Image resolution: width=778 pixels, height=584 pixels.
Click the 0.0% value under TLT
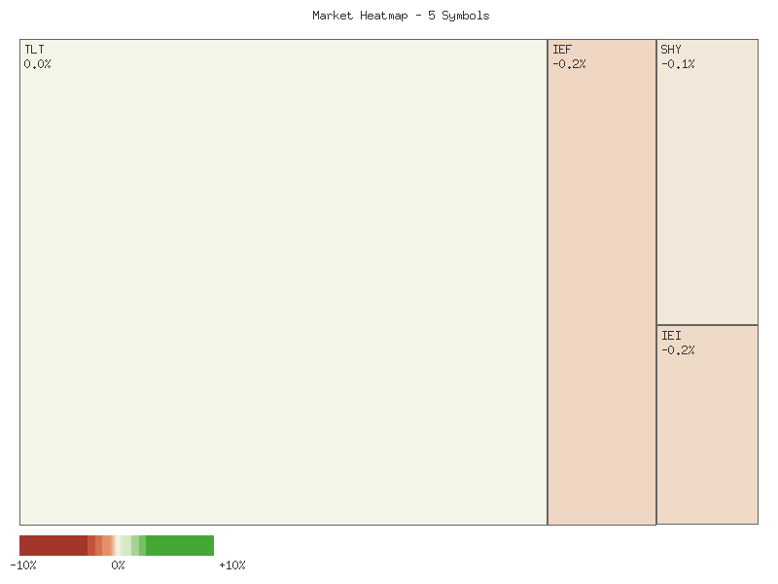tap(38, 63)
